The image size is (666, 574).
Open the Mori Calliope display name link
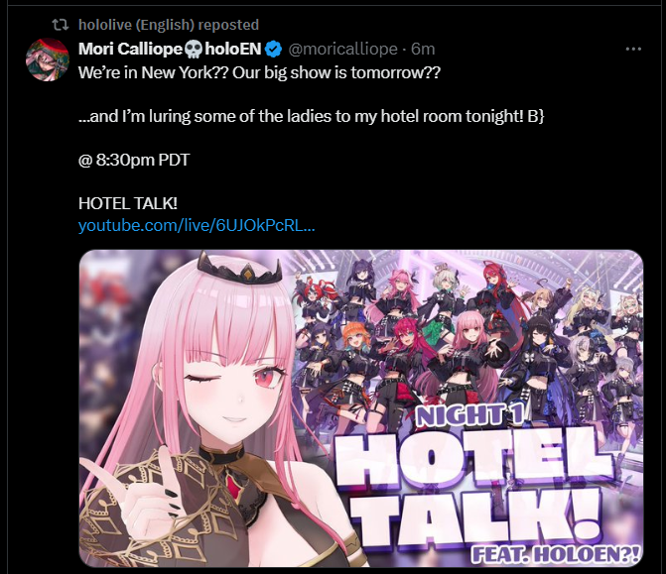click(x=130, y=50)
